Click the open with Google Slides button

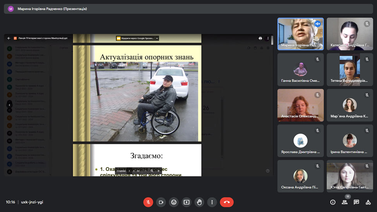(135, 38)
